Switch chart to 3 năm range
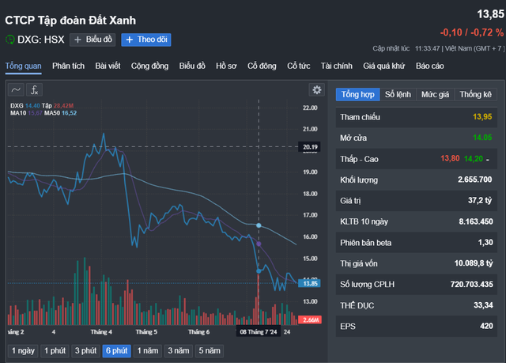The image size is (506, 363). pyautogui.click(x=179, y=350)
